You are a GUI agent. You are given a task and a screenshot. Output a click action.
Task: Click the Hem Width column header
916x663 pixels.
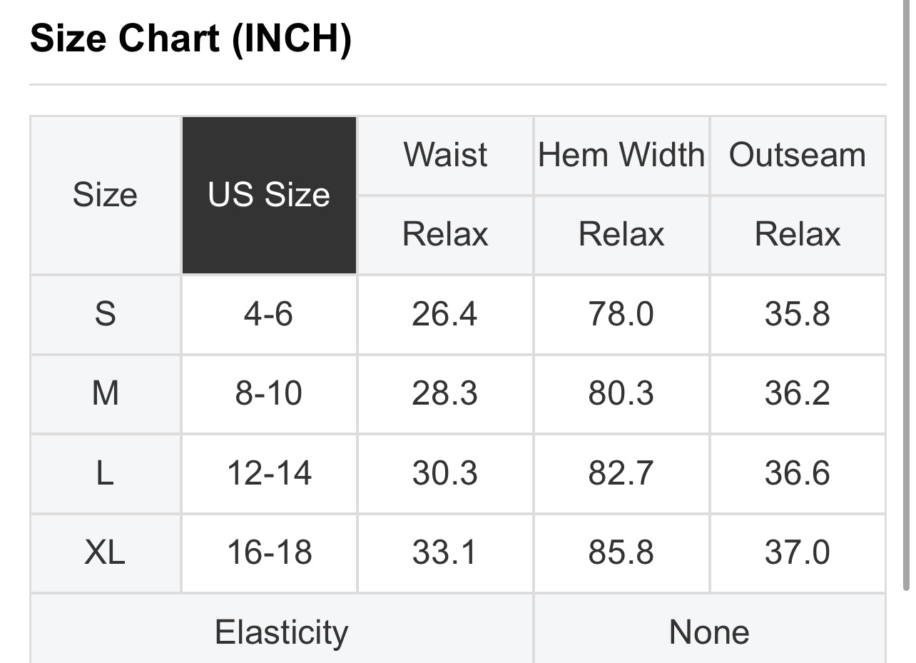621,155
